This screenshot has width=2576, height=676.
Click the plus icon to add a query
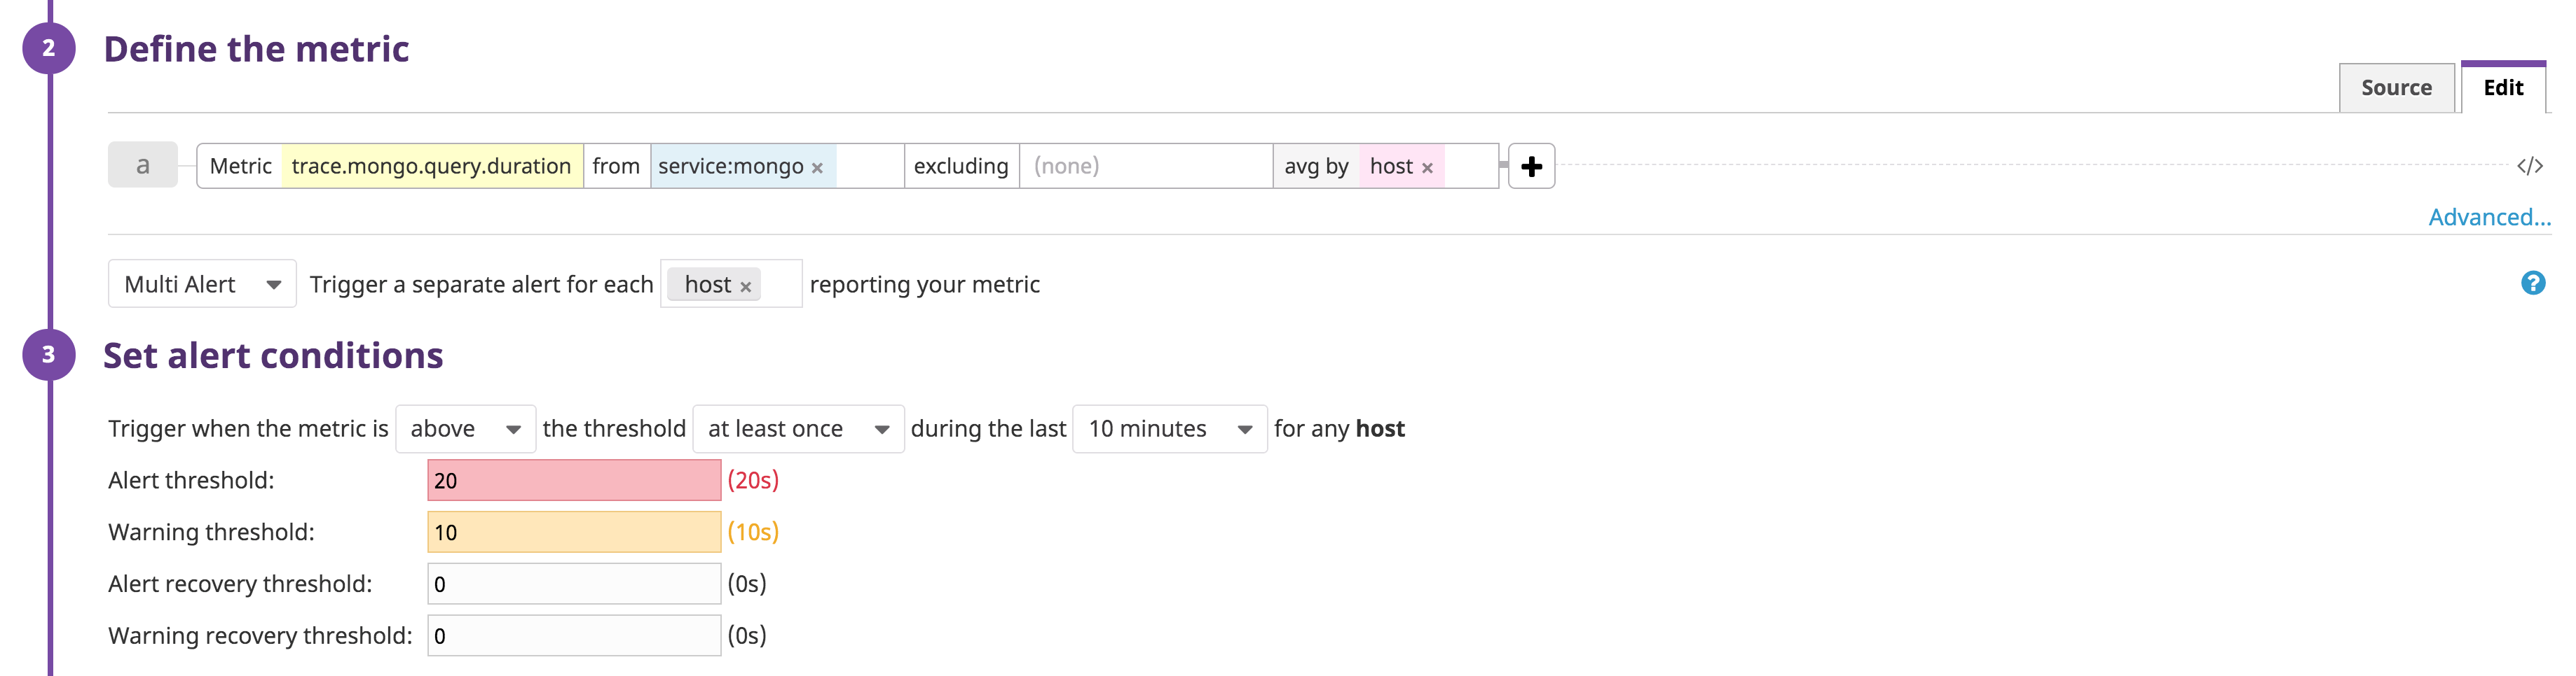click(1532, 166)
